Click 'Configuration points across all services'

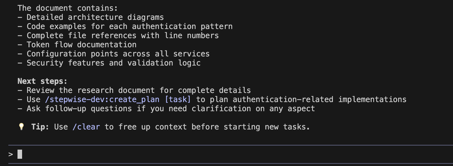pos(118,54)
